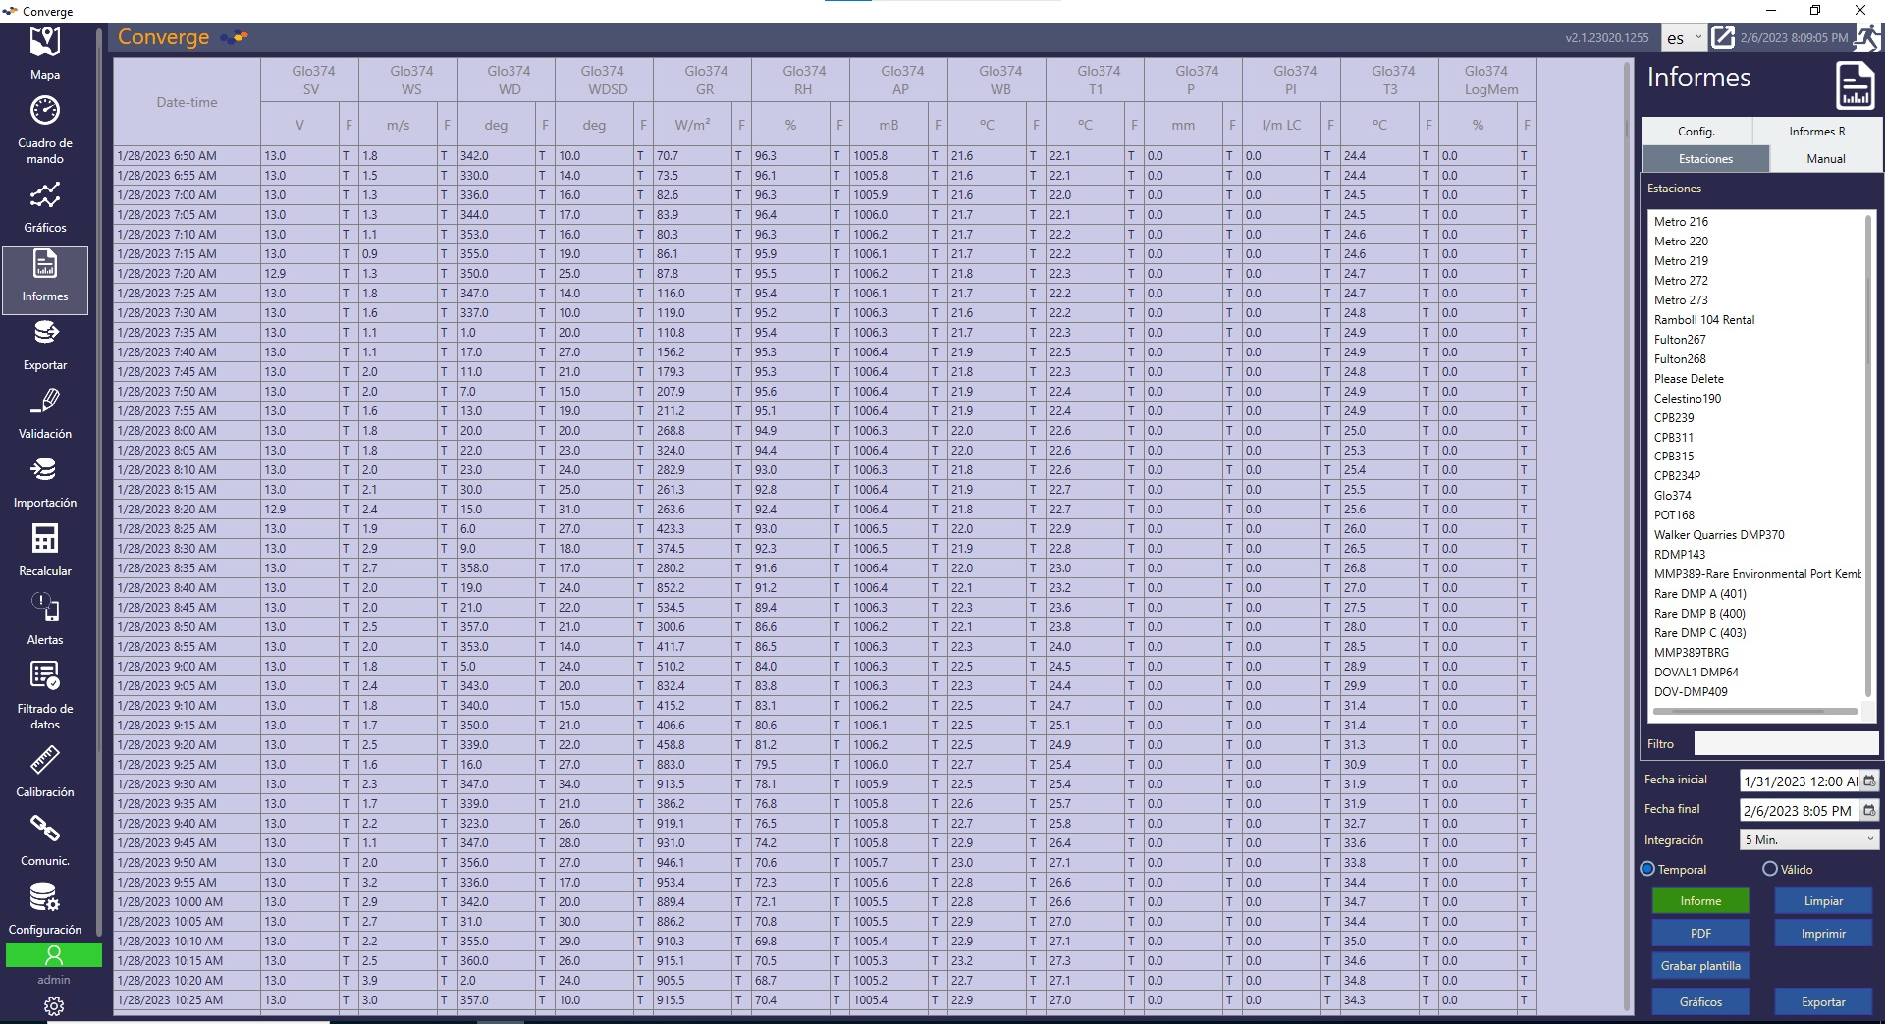Screen dimensions: 1885x1024
Task: Click the PDF button
Action: (x=1700, y=934)
